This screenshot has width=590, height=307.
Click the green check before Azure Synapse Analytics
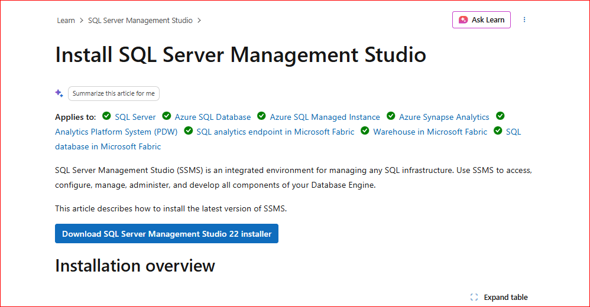[x=391, y=116]
